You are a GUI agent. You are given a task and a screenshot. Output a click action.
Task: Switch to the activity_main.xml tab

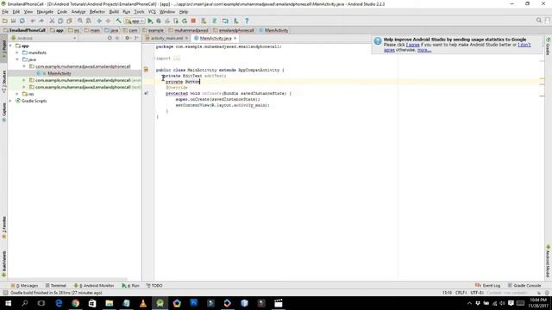tap(166, 38)
